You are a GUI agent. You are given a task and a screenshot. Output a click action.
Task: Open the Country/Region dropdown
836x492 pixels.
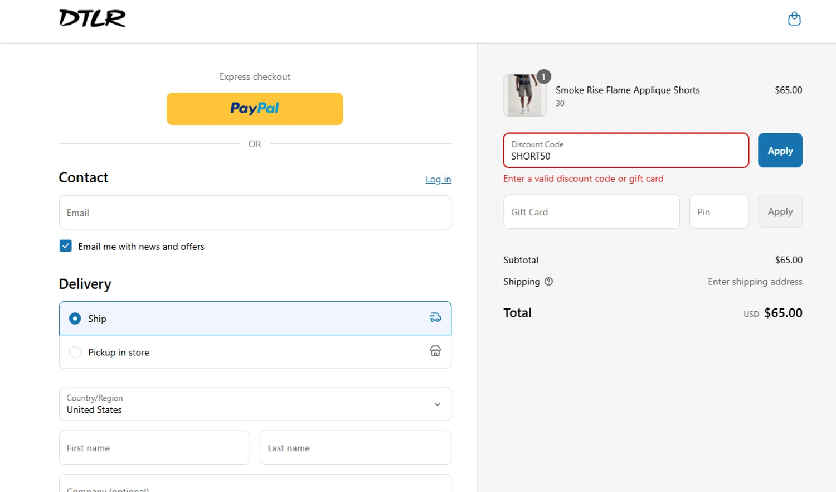pos(255,404)
